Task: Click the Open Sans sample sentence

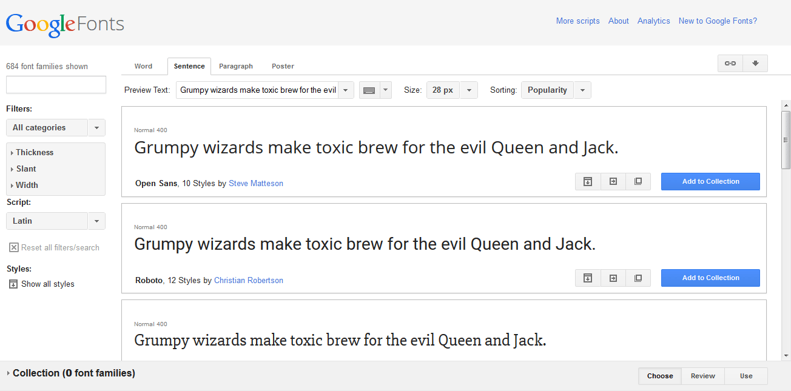Action: point(376,148)
